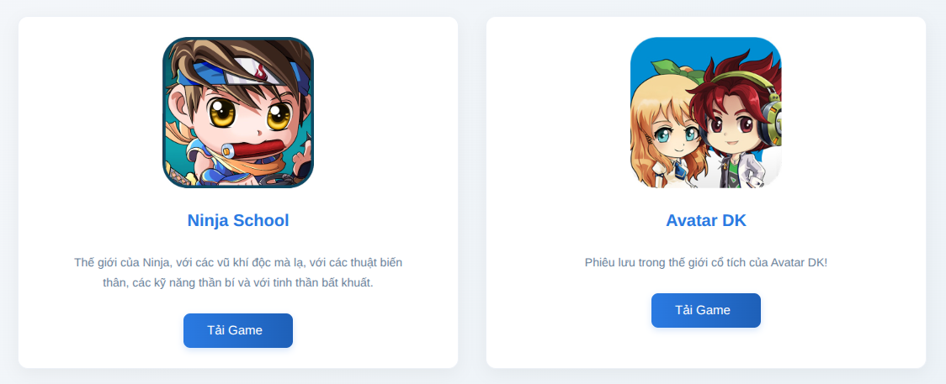Open the Avatar DK title link
Screen dimensions: 946x384
click(706, 220)
